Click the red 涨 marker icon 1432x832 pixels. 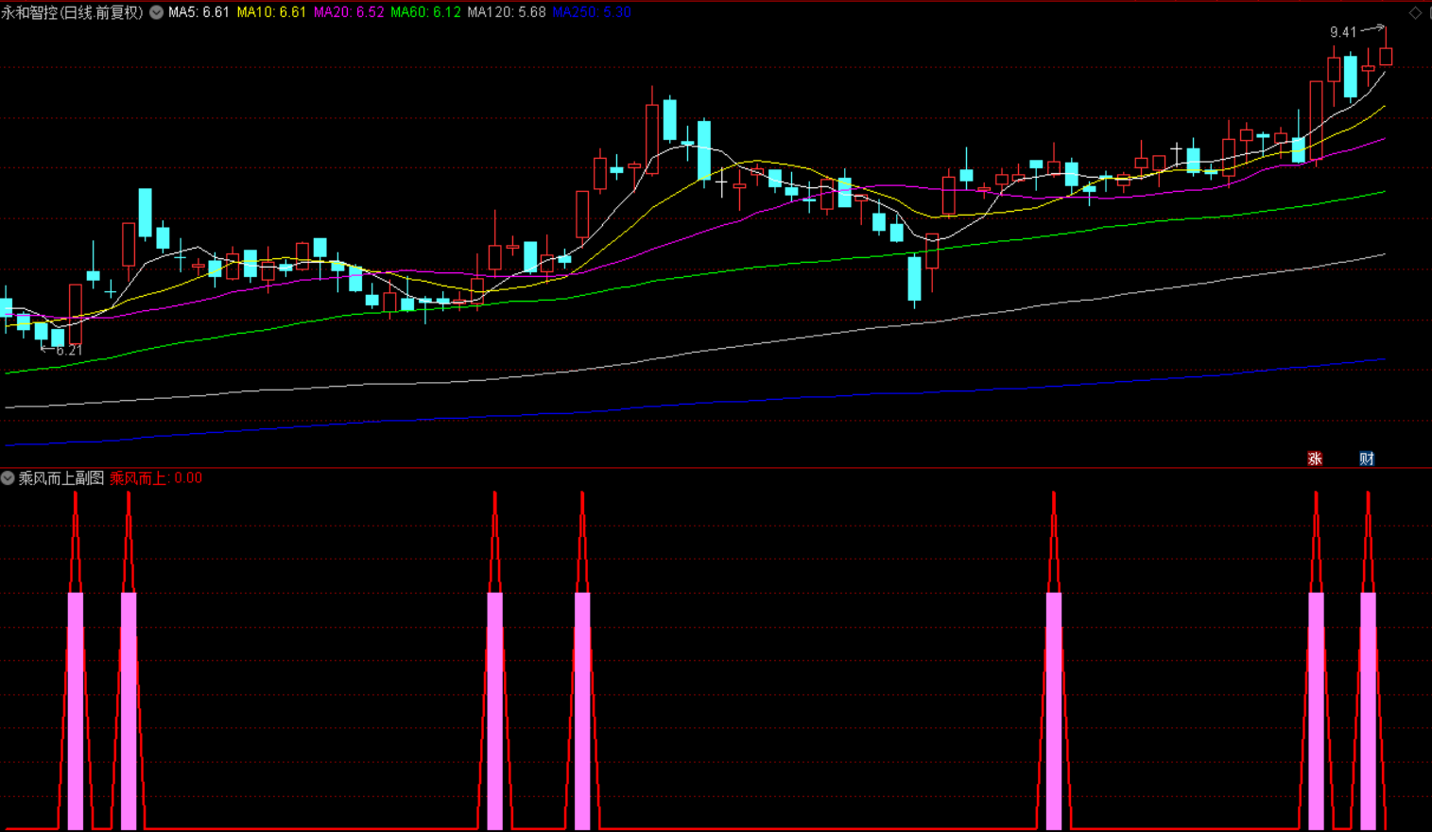(x=1315, y=459)
